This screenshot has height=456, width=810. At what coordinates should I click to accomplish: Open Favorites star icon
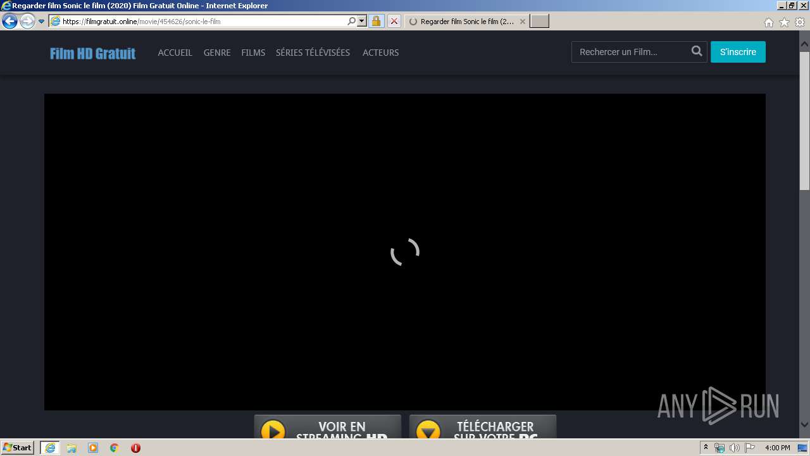click(784, 22)
